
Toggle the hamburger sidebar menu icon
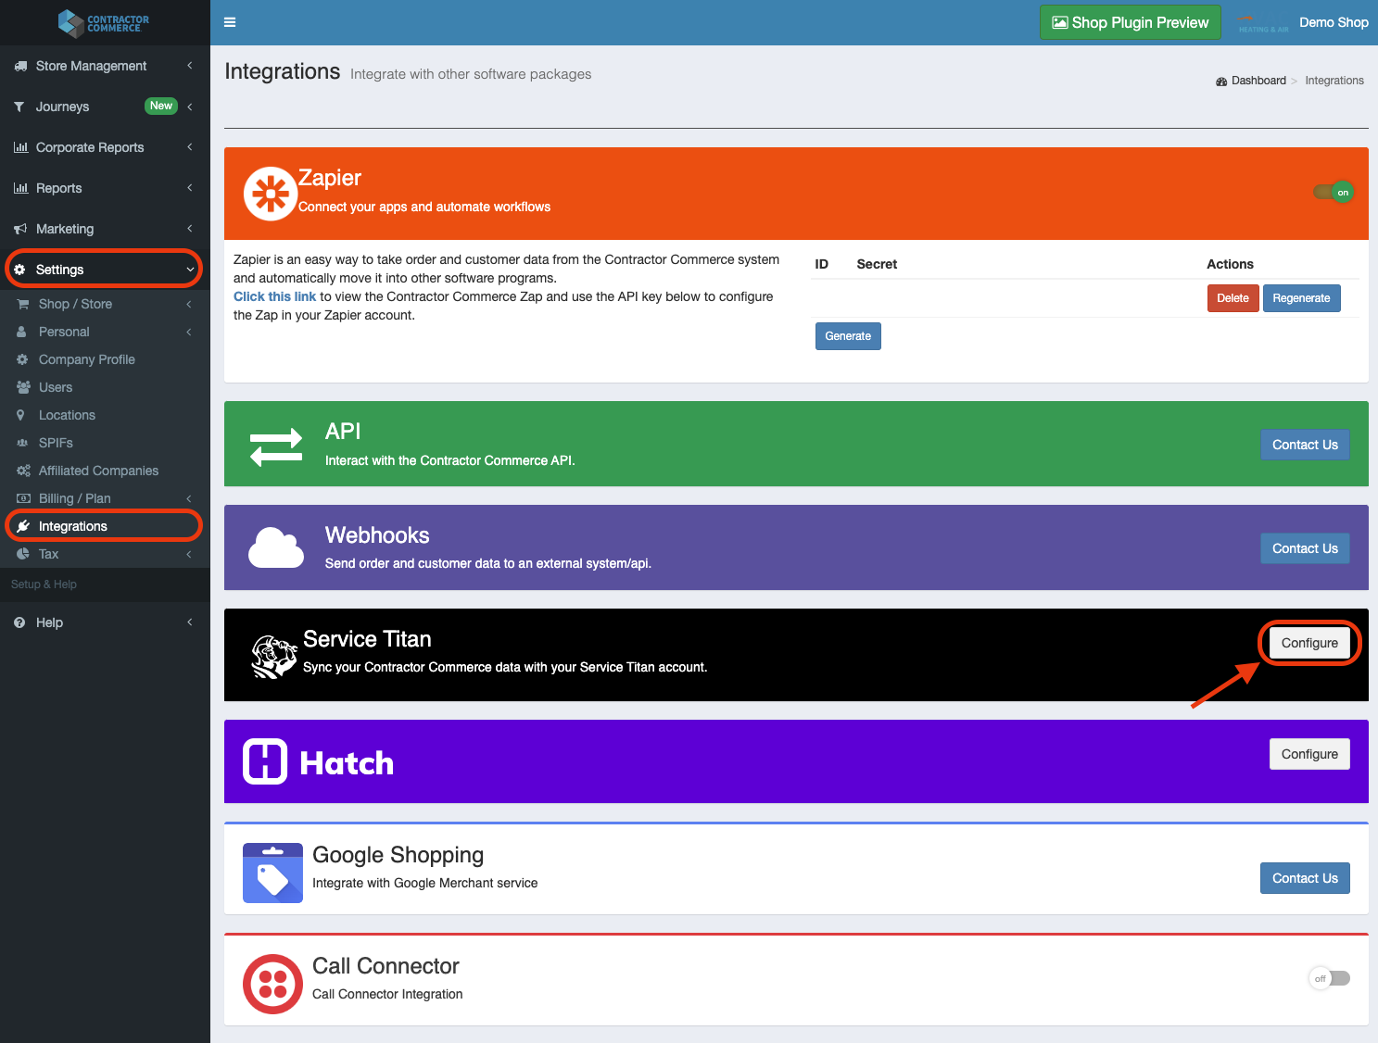[x=230, y=22]
